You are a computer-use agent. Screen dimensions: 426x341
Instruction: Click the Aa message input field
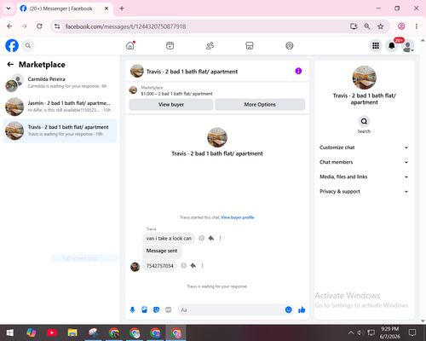click(x=232, y=309)
